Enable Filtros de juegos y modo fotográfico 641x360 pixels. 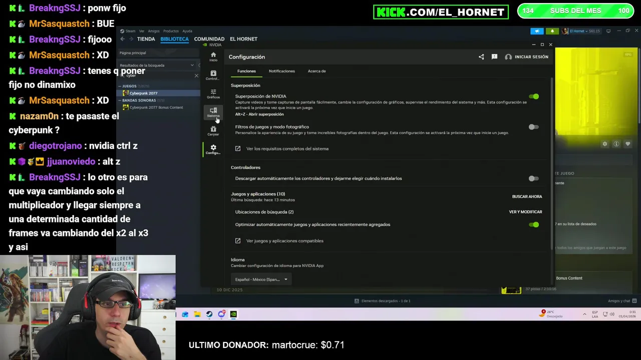pyautogui.click(x=534, y=127)
